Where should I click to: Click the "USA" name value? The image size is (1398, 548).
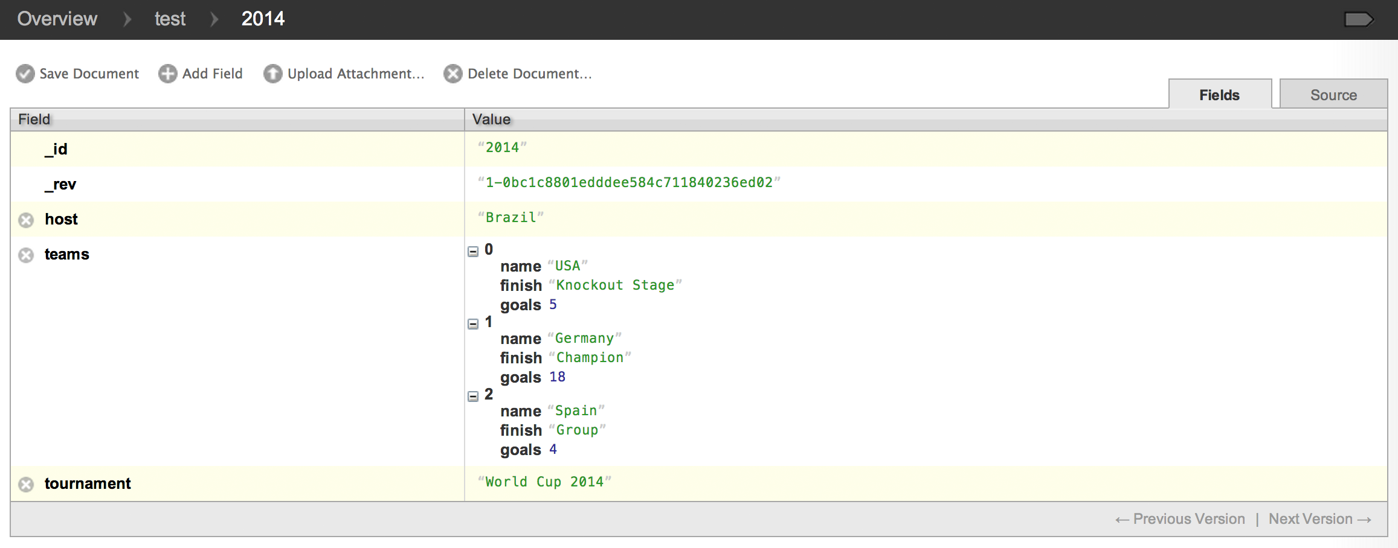[x=567, y=266]
